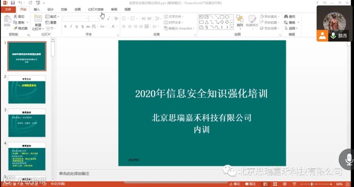The width and height of the screenshot is (354, 187).
Task: Select slide 2 thumbnail 介绍信息安全
Action: click(27, 90)
